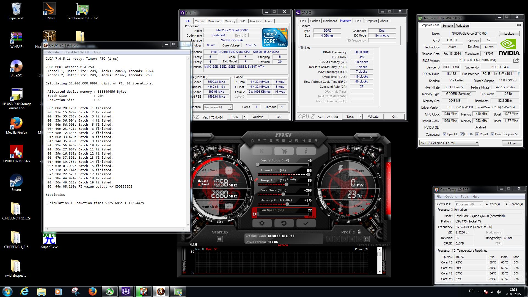Viewport: 528px width, 297px height.
Task: Toggle power and temp limit link icon
Action: 256,180
